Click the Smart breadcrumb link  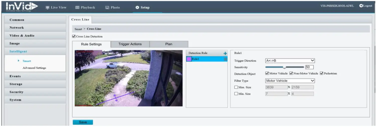(78, 29)
